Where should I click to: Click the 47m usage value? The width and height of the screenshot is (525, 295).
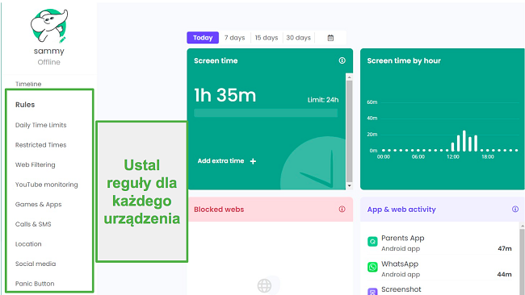click(x=505, y=248)
